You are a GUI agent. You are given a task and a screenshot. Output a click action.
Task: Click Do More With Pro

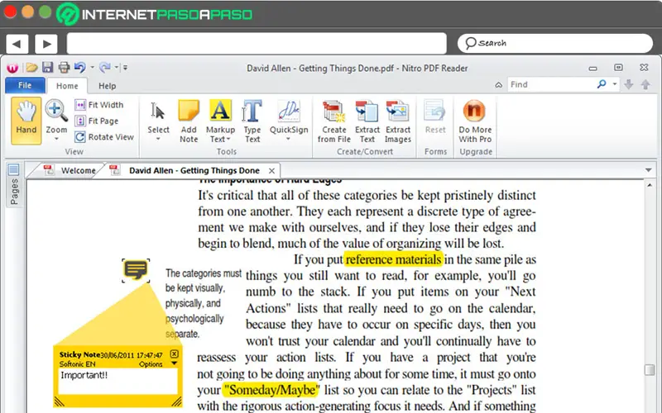[475, 121]
